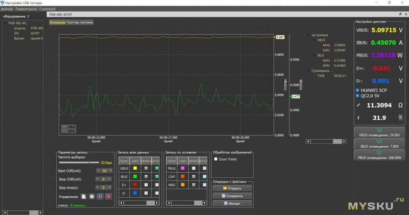Pause the current recording
Image resolution: width=409 pixels, height=215 pixels.
pos(100,196)
